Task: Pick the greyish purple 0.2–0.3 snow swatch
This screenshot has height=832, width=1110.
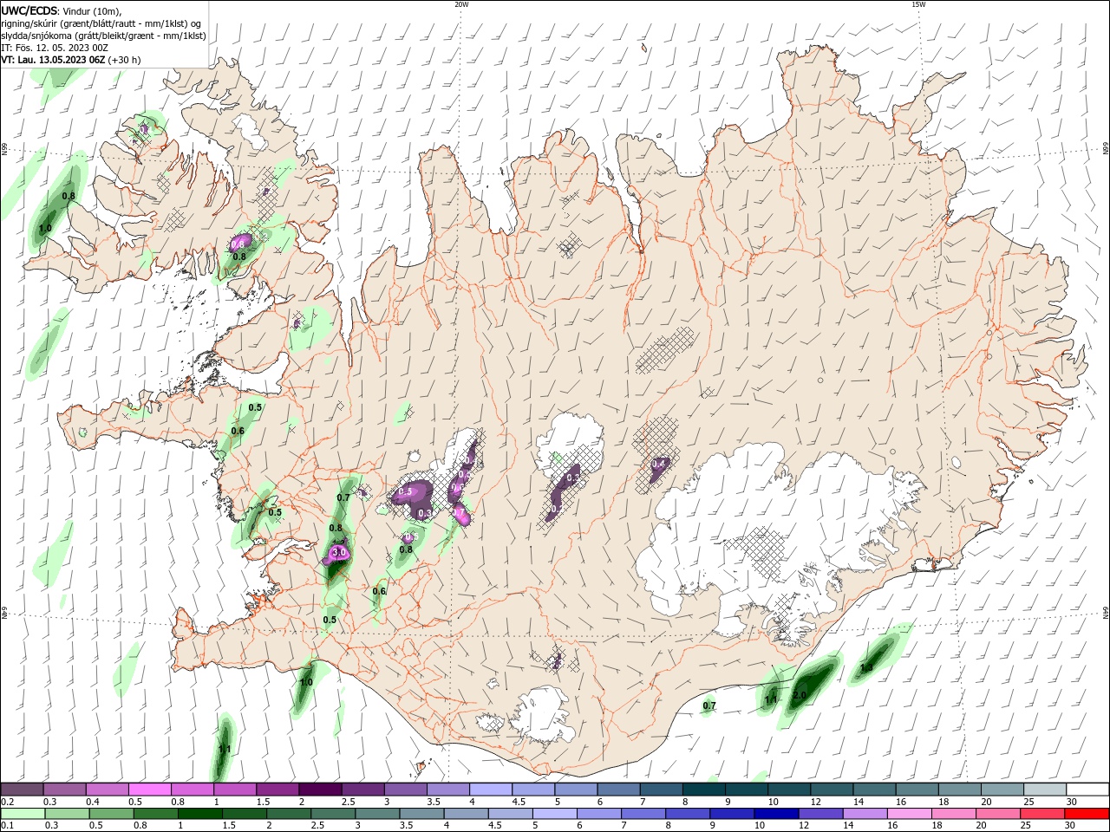Action: pyautogui.click(x=23, y=790)
